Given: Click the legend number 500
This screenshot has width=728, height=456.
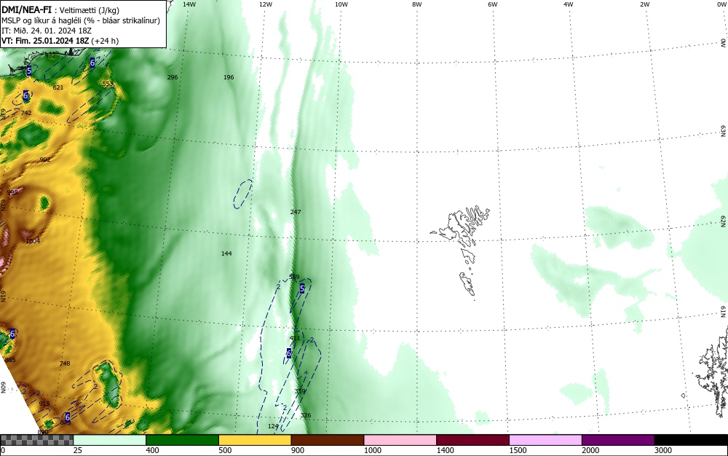Looking at the screenshot, I should coord(225,450).
